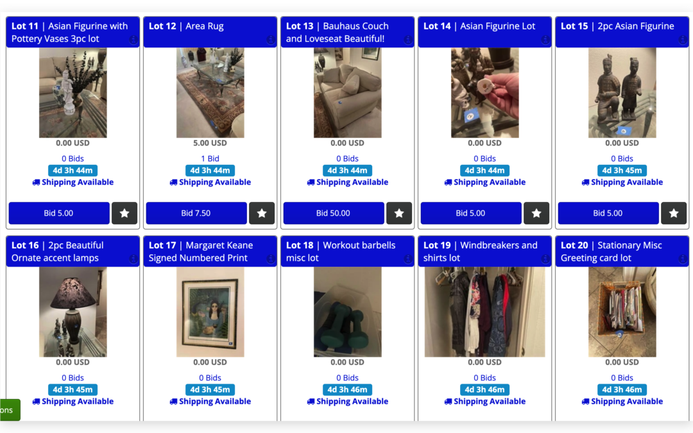Add Lot 11 to watchlist star
The width and height of the screenshot is (693, 433).
click(x=124, y=213)
